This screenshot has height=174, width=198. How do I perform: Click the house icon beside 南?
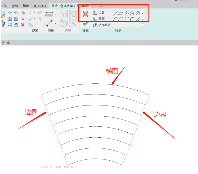point(3,43)
